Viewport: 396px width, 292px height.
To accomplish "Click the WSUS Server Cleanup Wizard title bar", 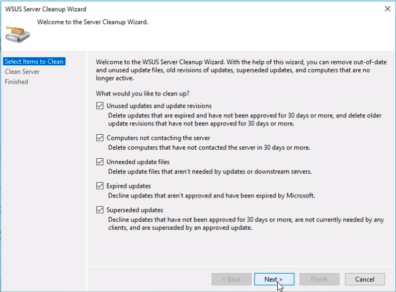I will click(149, 9).
